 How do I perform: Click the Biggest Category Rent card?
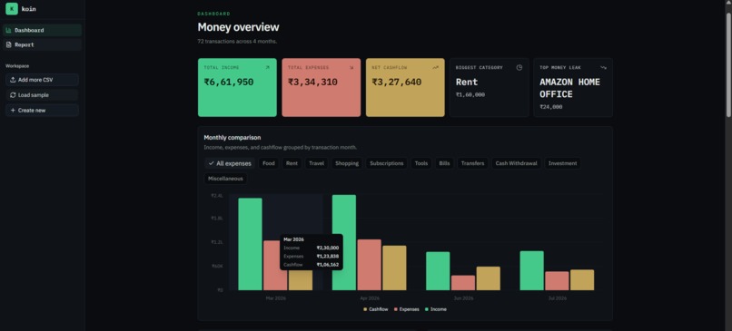[490, 87]
